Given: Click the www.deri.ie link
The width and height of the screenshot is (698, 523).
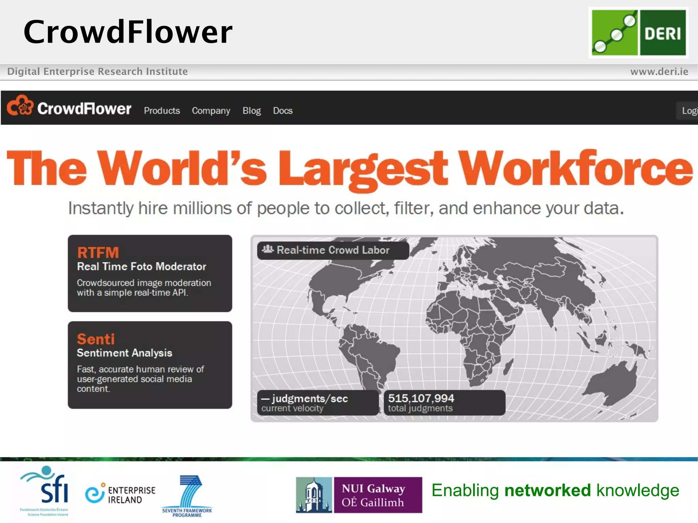Looking at the screenshot, I should [659, 72].
